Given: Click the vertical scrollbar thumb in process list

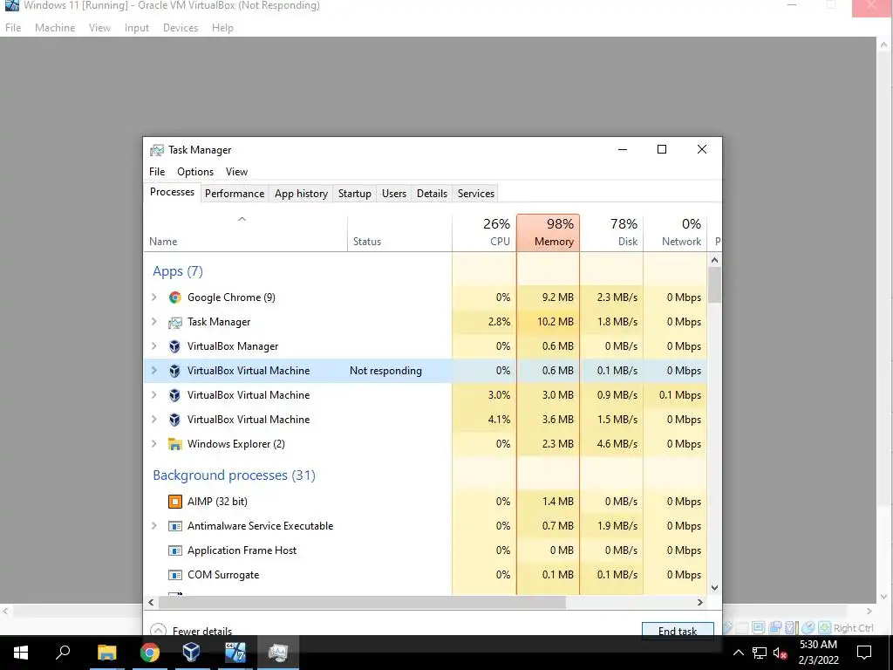Looking at the screenshot, I should 715,285.
